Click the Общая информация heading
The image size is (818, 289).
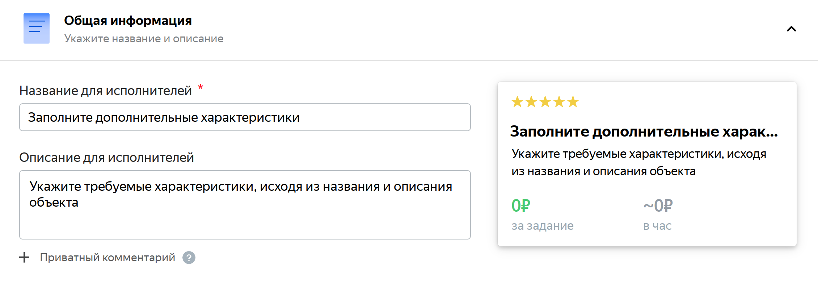click(128, 21)
